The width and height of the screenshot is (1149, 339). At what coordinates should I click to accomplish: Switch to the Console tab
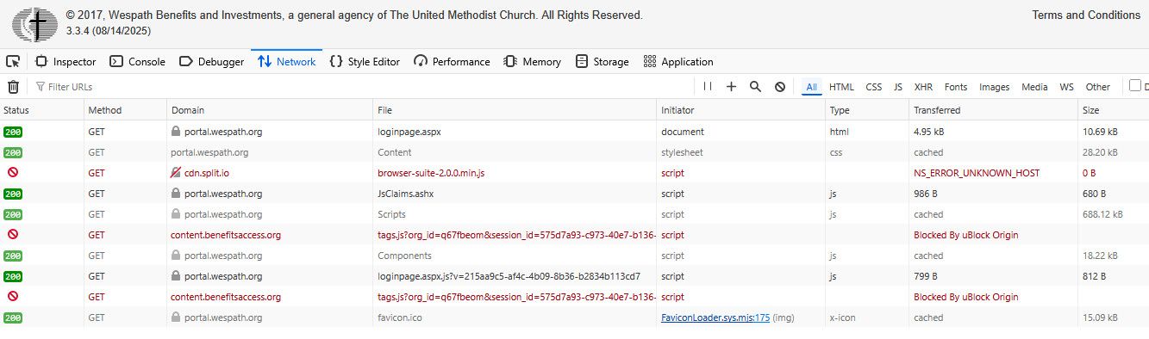[x=138, y=62]
